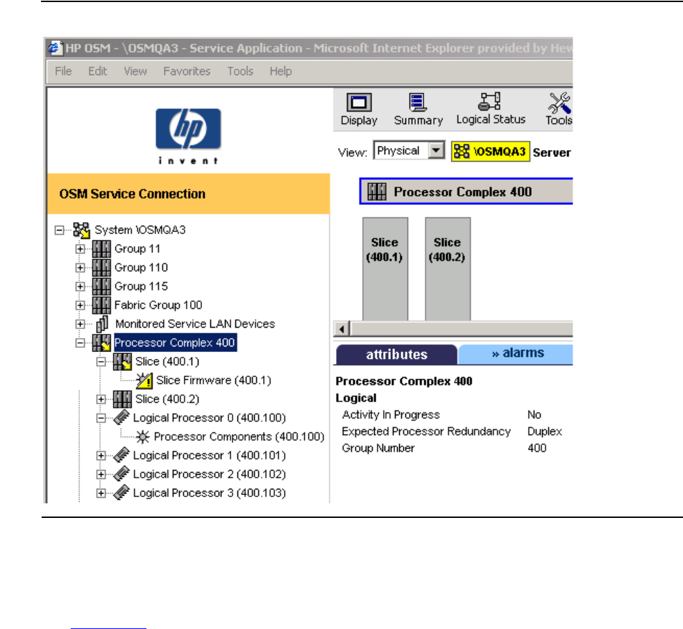Click the Monitored Service LAN Devices icon
The width and height of the screenshot is (683, 629).
pos(102,324)
